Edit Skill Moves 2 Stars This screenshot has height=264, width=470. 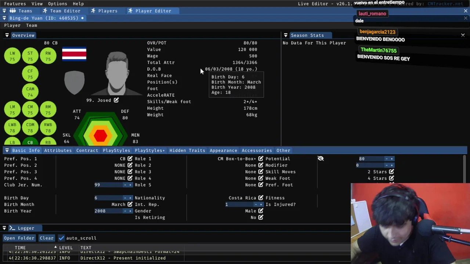[x=391, y=172]
